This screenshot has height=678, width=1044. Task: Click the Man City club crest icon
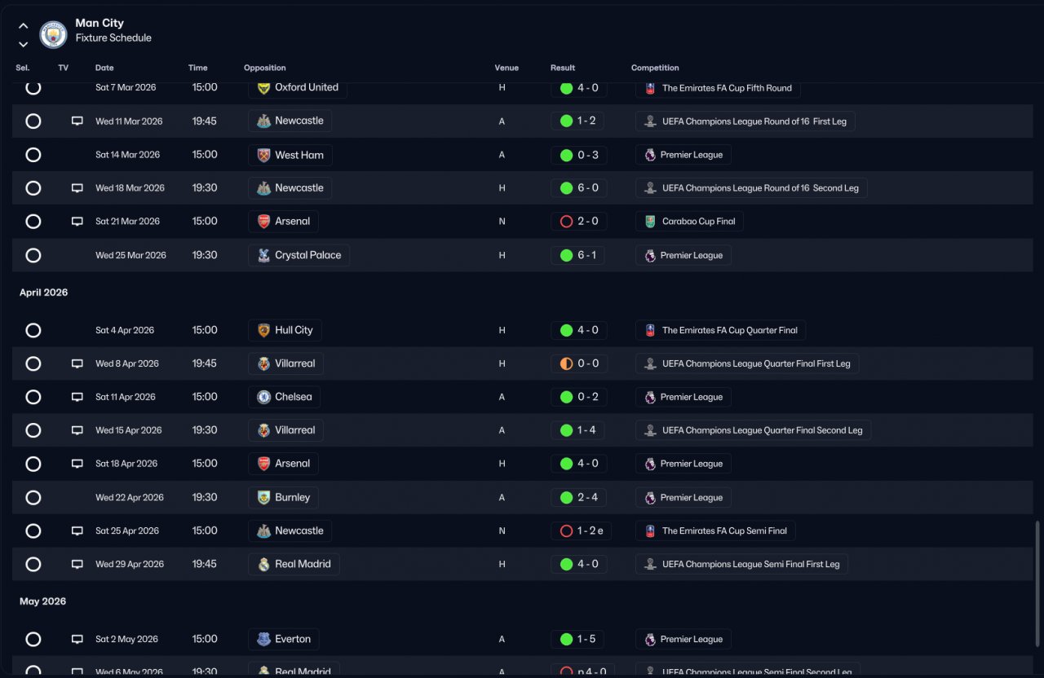(x=54, y=34)
